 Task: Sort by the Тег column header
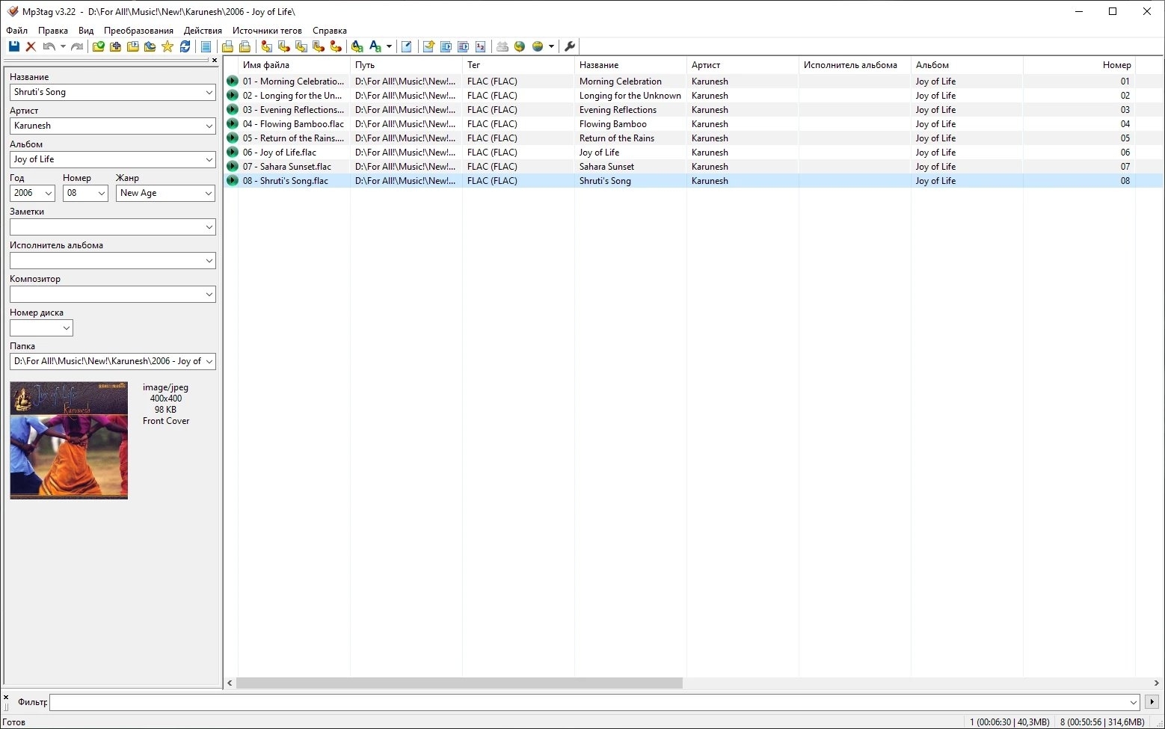click(518, 65)
